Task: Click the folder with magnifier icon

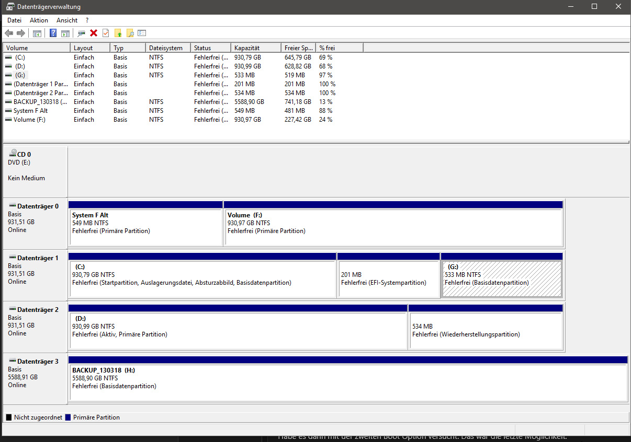Action: tap(130, 33)
